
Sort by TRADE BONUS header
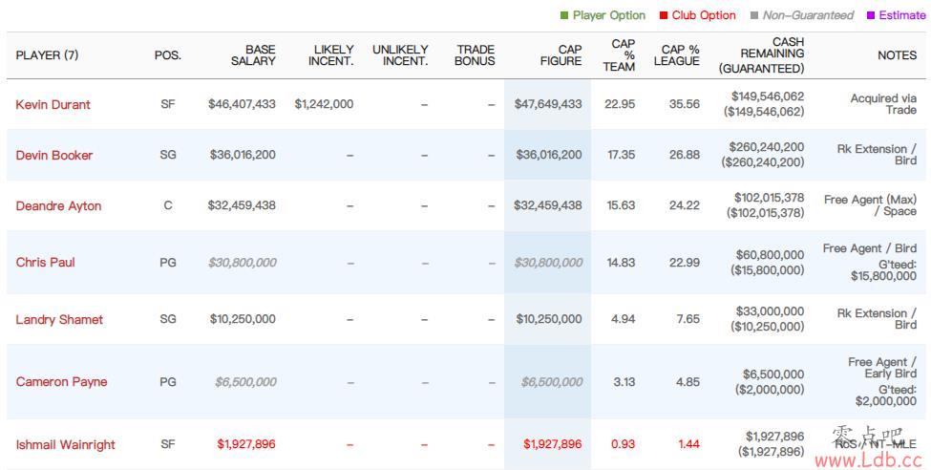pos(475,55)
